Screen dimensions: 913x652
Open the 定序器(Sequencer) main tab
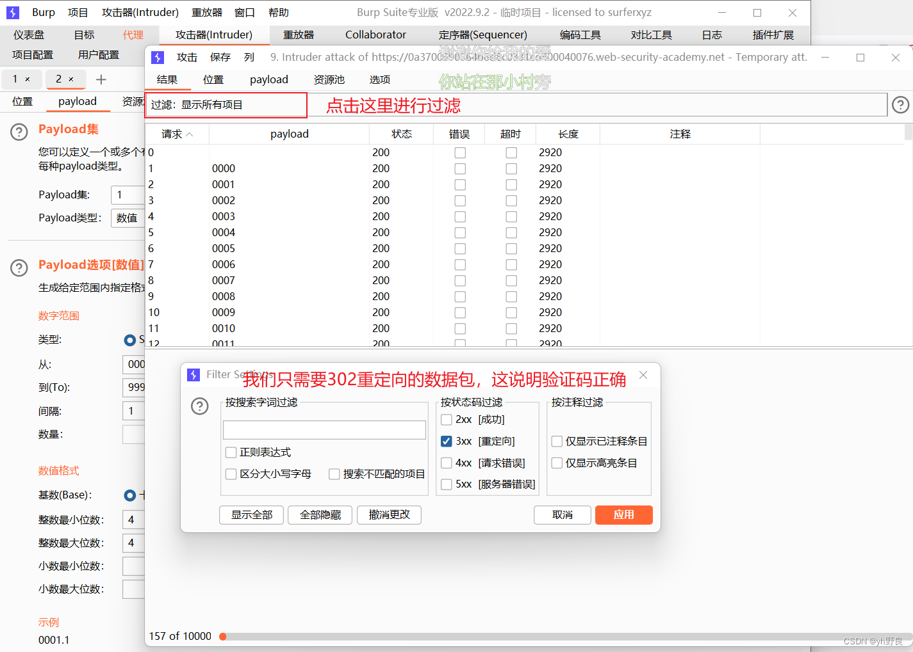click(x=483, y=35)
